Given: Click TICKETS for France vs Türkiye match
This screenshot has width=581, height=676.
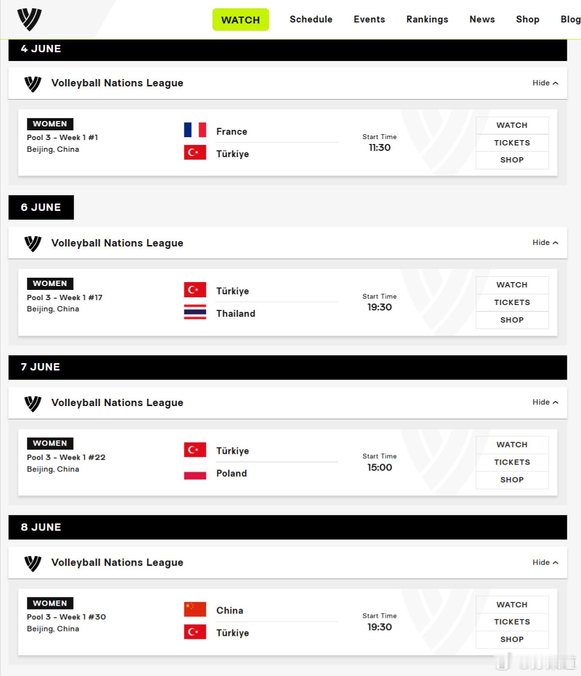Looking at the screenshot, I should pos(512,143).
